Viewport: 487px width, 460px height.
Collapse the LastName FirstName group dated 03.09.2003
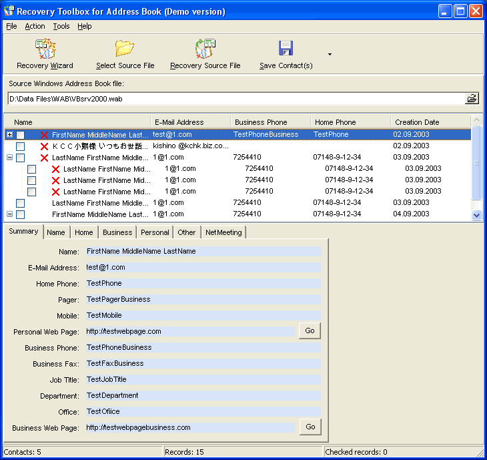point(9,158)
